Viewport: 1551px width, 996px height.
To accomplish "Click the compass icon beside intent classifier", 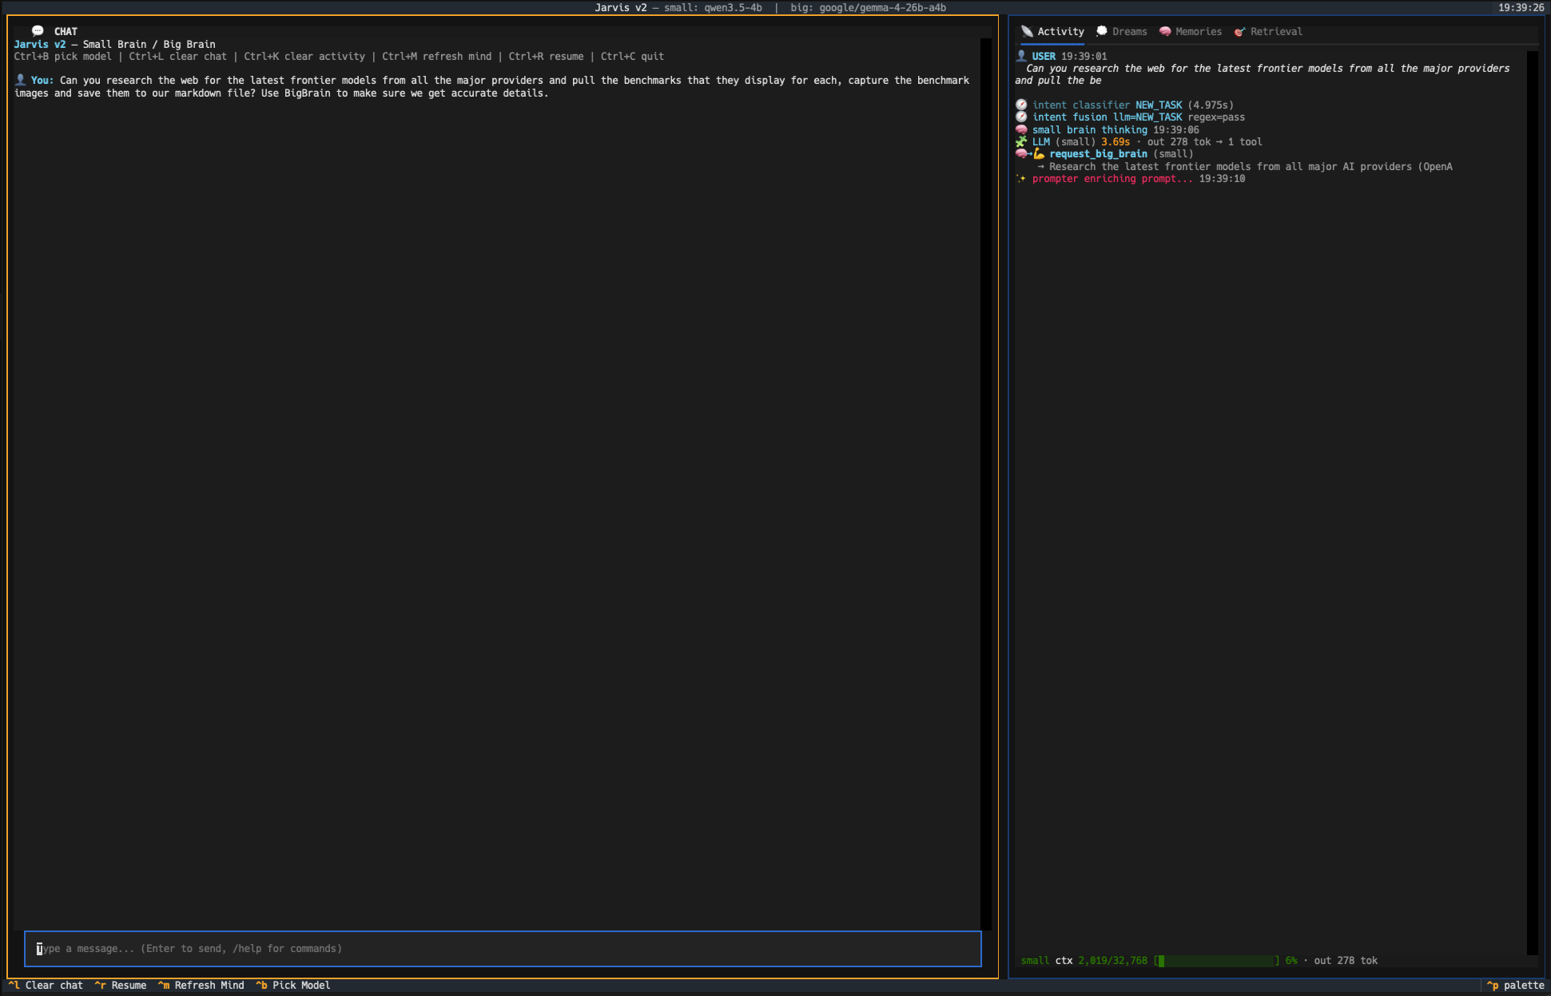I will coord(1021,105).
